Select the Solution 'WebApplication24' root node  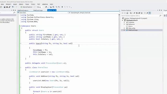tap(136, 18)
